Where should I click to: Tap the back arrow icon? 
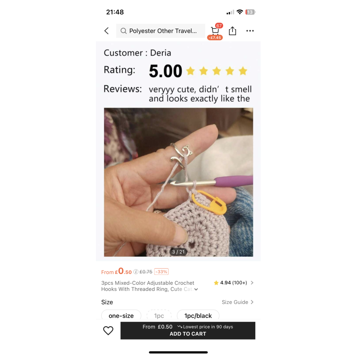point(106,31)
